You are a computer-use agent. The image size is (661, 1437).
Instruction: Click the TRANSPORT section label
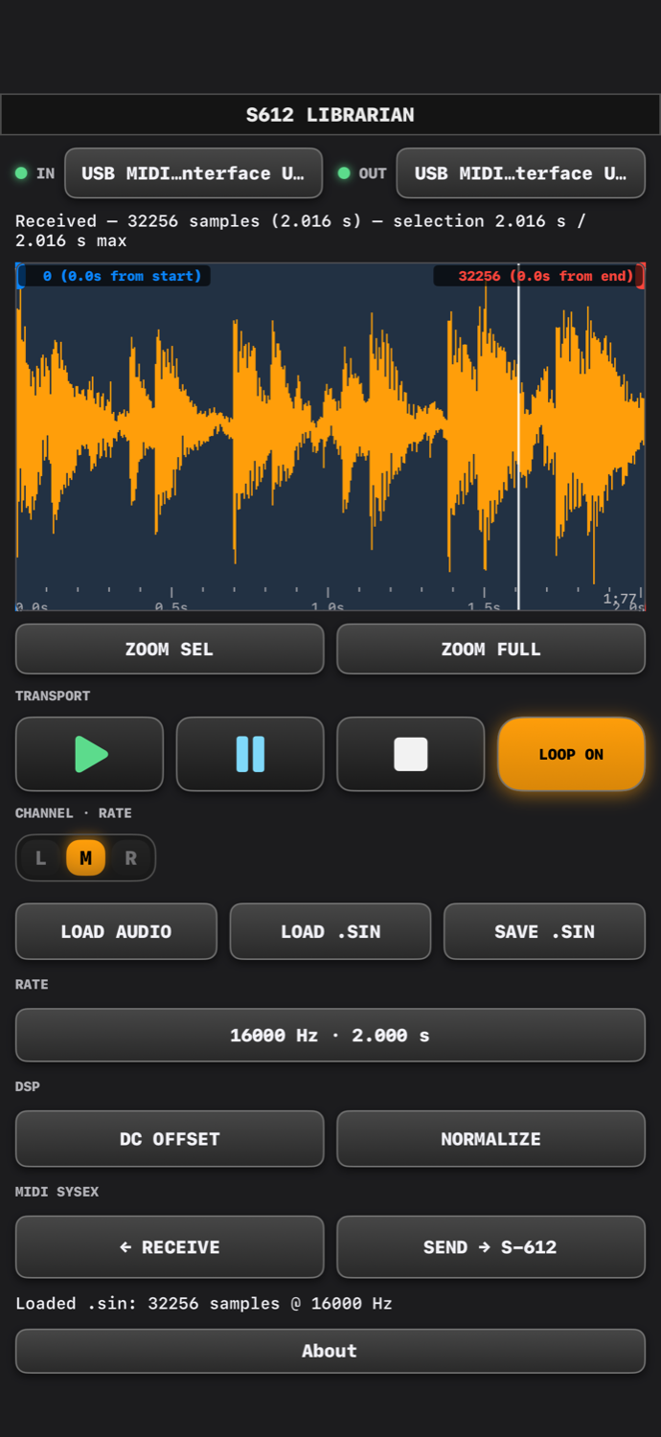53,696
